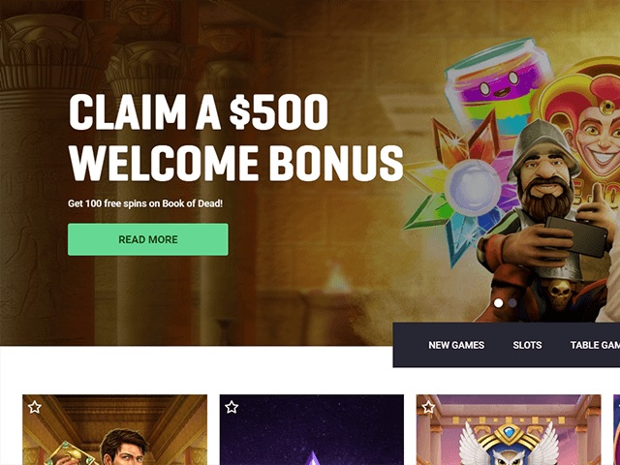The width and height of the screenshot is (620, 465).
Task: Open the NEW GAMES tab
Action: (x=456, y=345)
